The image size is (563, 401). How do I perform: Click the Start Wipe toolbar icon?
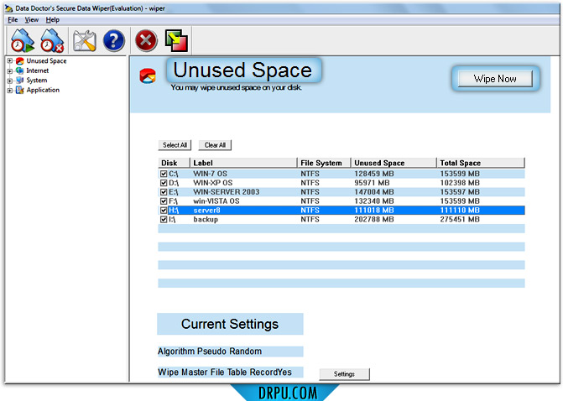[x=23, y=40]
